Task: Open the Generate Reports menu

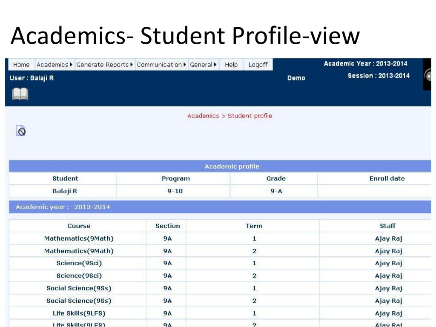Action: 105,65
